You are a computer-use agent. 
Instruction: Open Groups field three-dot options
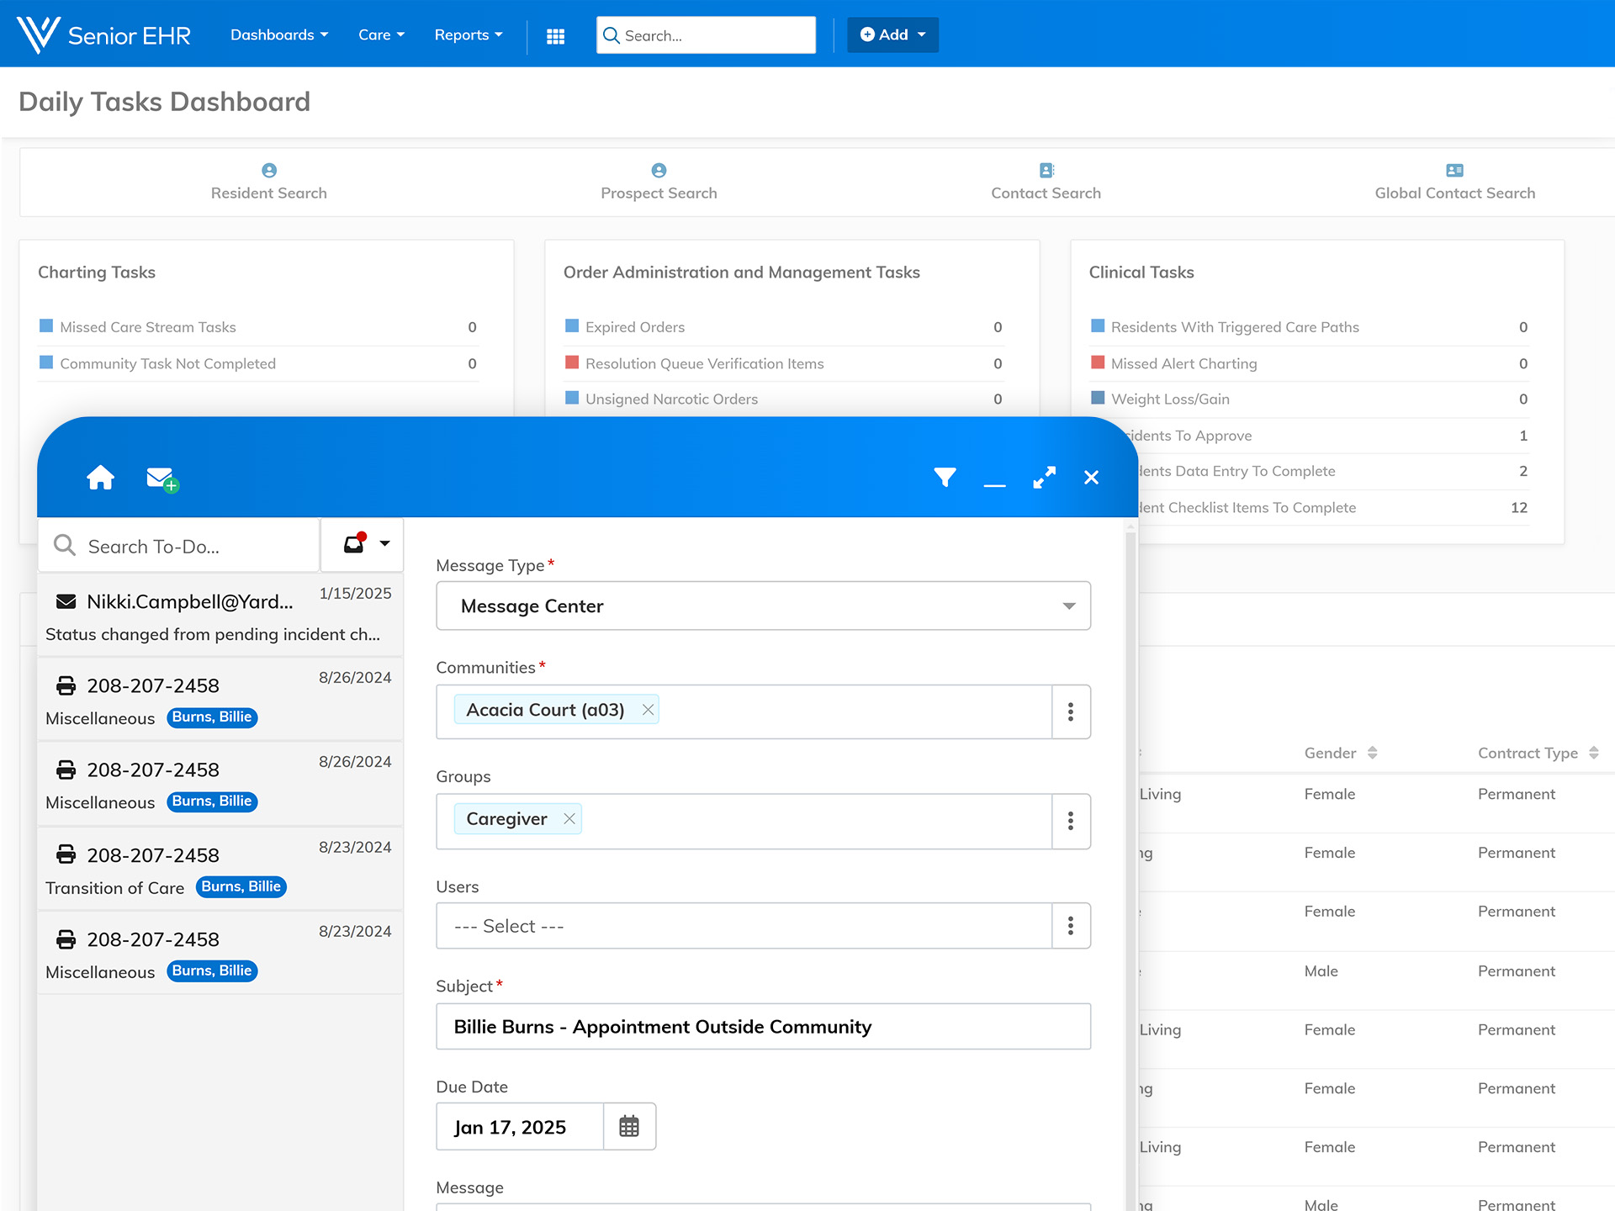[1070, 821]
